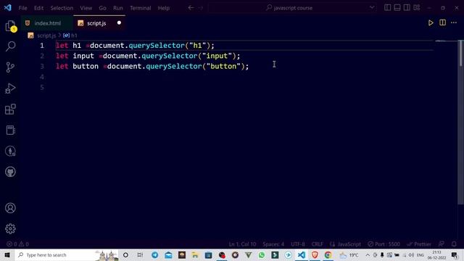Image resolution: width=464 pixels, height=261 pixels.
Task: Change indentation via 'Spaces: 4'
Action: tap(273, 244)
